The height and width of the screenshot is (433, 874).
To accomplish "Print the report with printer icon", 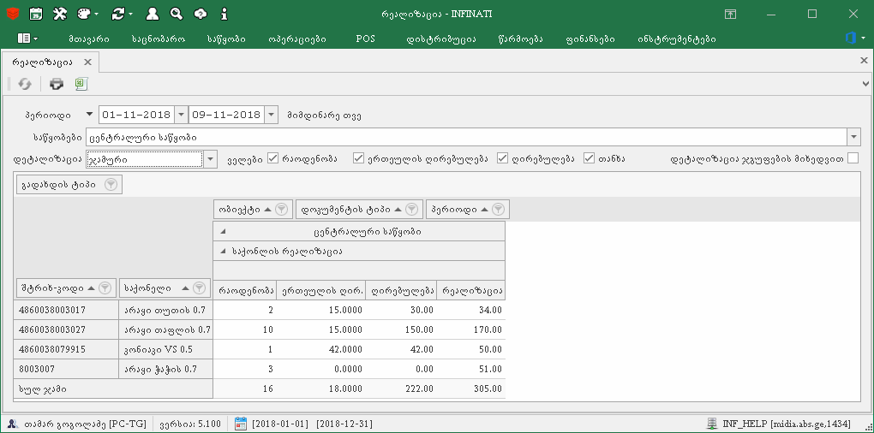I will (57, 84).
